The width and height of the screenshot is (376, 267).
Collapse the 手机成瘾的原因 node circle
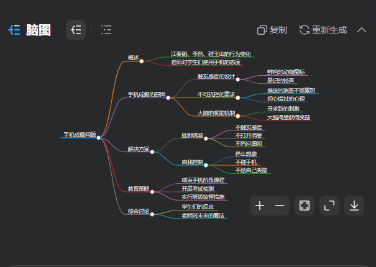point(168,97)
